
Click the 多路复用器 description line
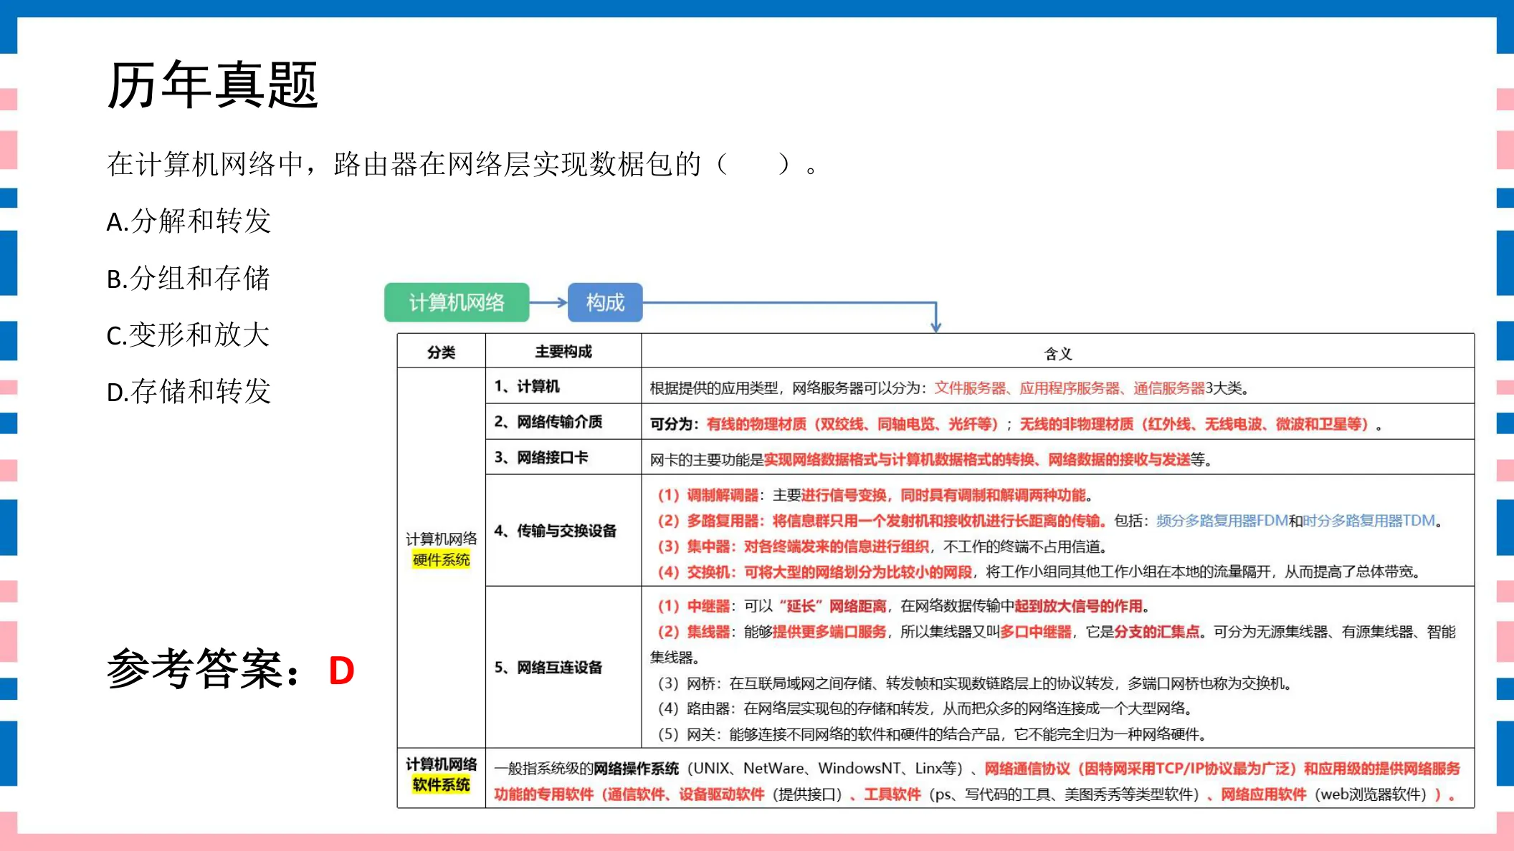[1050, 521]
